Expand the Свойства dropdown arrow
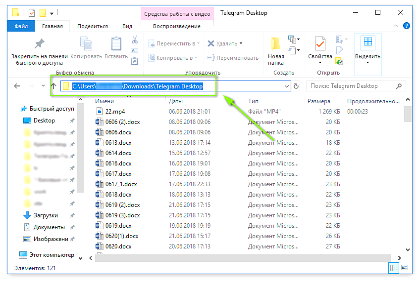 click(x=320, y=63)
